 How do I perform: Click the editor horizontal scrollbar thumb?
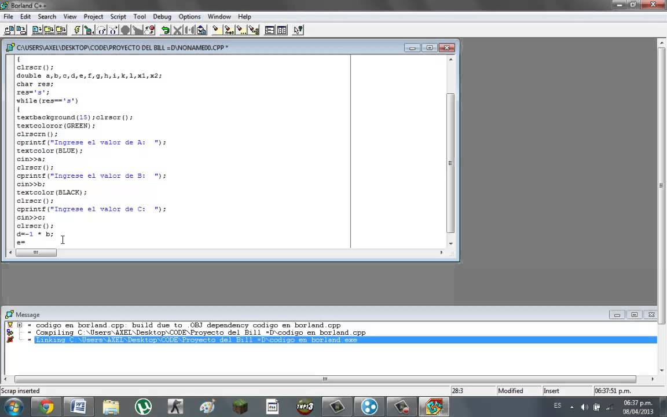[36, 253]
